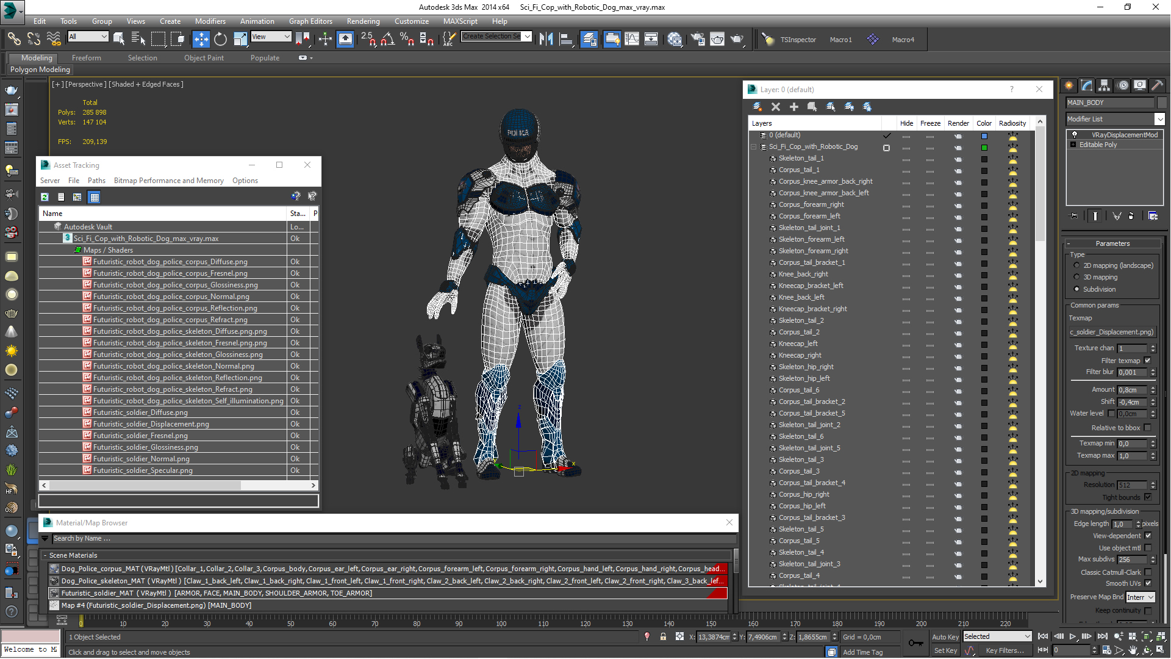The width and height of the screenshot is (1171, 659).
Task: Click the MAIN_BODY object color swatch
Action: coord(1161,103)
